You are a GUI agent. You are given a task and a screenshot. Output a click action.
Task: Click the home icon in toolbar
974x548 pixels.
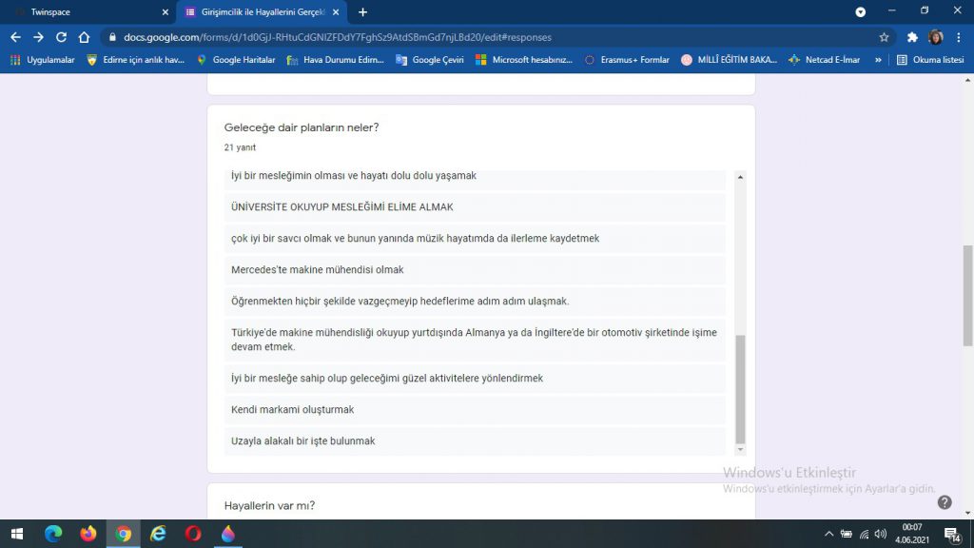click(85, 38)
